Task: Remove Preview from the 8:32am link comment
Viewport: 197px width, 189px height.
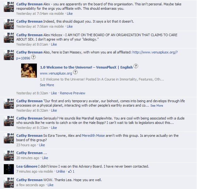Action: point(72,93)
